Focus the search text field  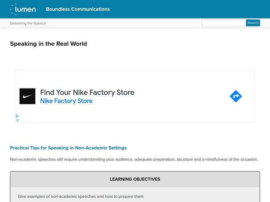pyautogui.click(x=223, y=23)
